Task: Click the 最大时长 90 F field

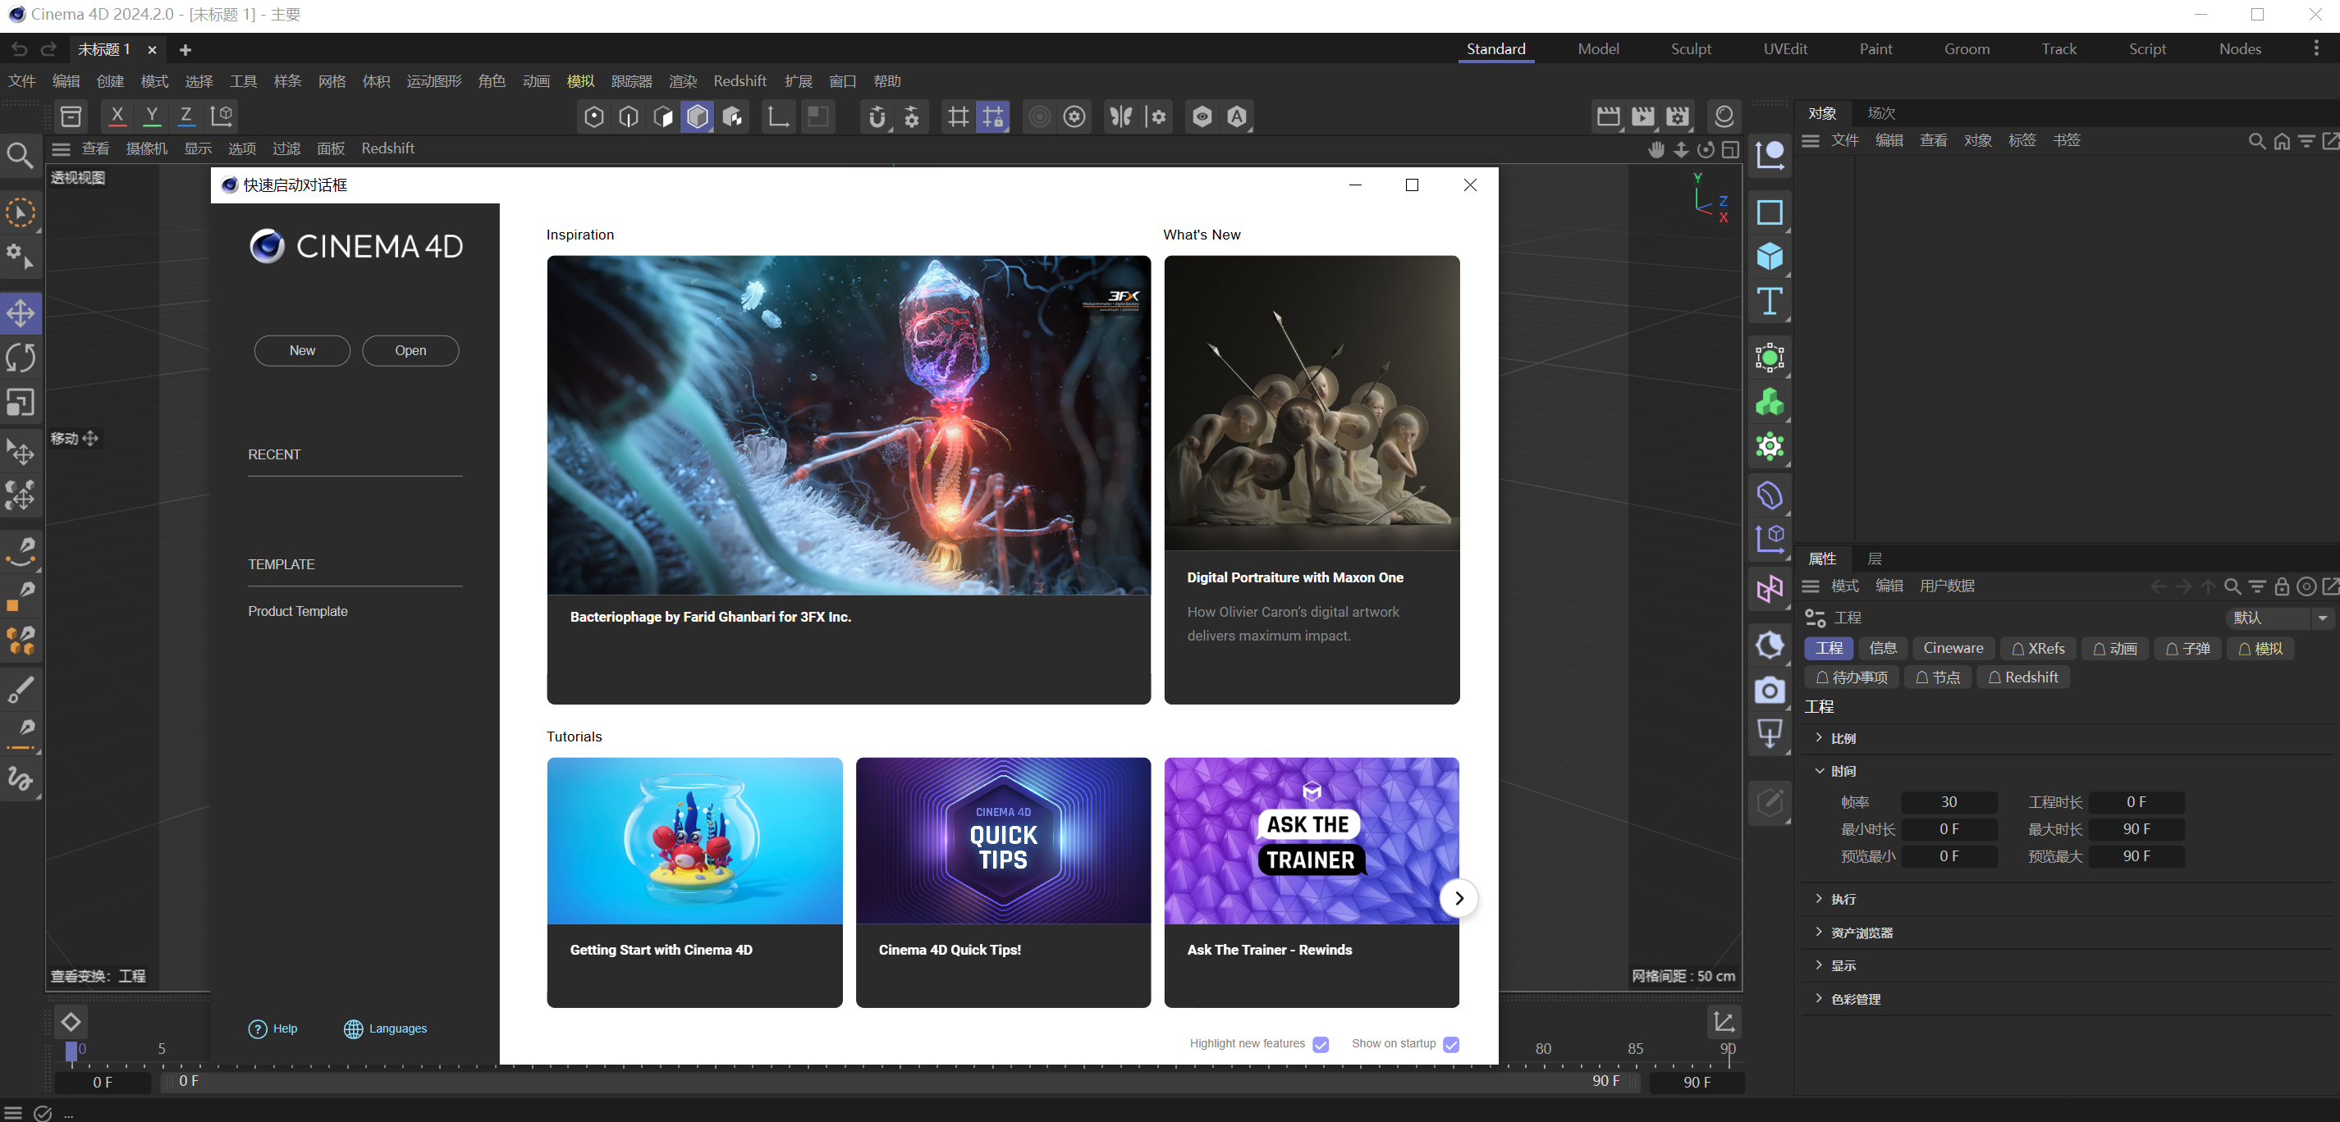Action: tap(2136, 829)
